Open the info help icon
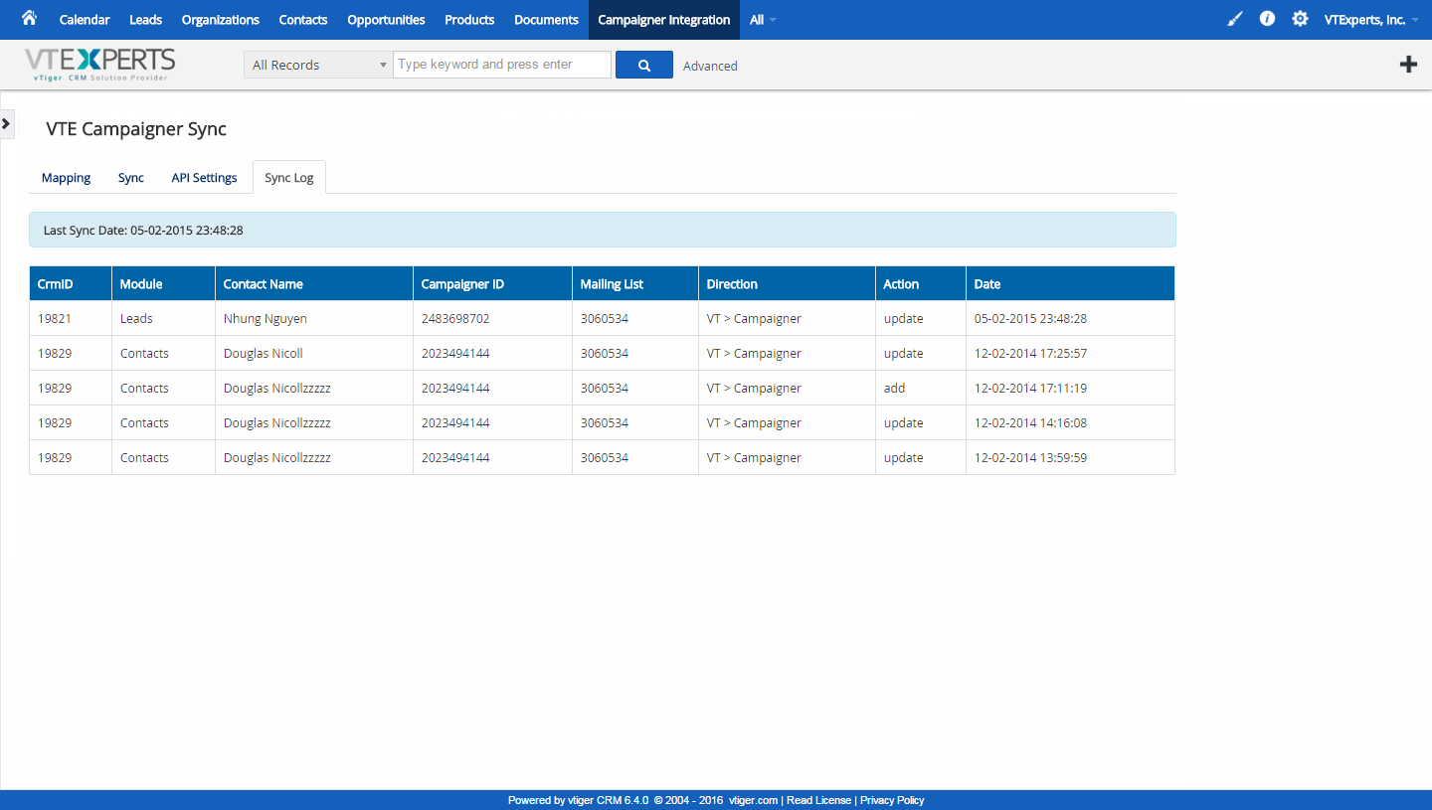 [x=1267, y=19]
